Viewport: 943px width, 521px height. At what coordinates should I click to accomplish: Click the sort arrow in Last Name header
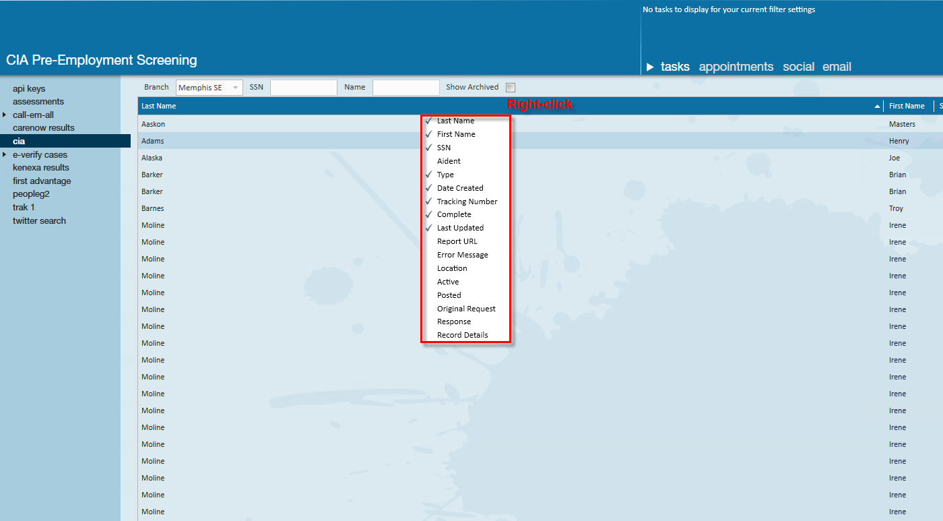pyautogui.click(x=877, y=106)
